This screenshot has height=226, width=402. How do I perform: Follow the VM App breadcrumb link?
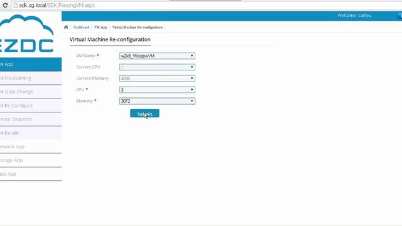tap(100, 27)
